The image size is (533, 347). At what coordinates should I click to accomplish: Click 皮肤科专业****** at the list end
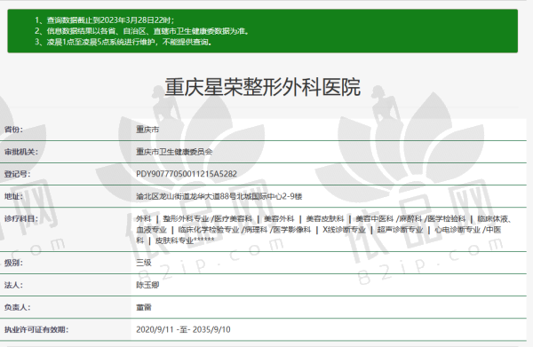click(x=185, y=241)
